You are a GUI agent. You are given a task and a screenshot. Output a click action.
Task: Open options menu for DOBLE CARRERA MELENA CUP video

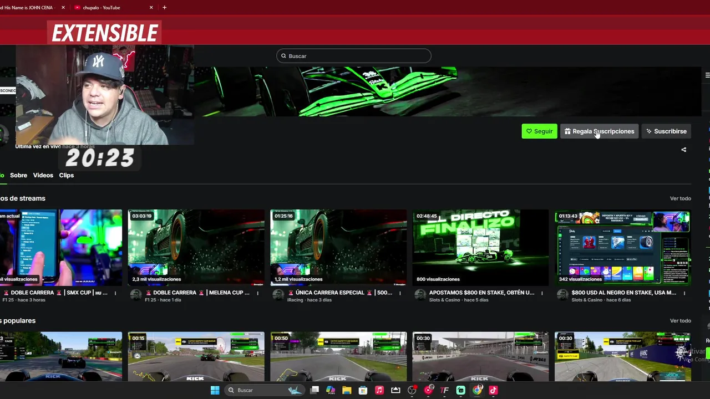tap(257, 293)
